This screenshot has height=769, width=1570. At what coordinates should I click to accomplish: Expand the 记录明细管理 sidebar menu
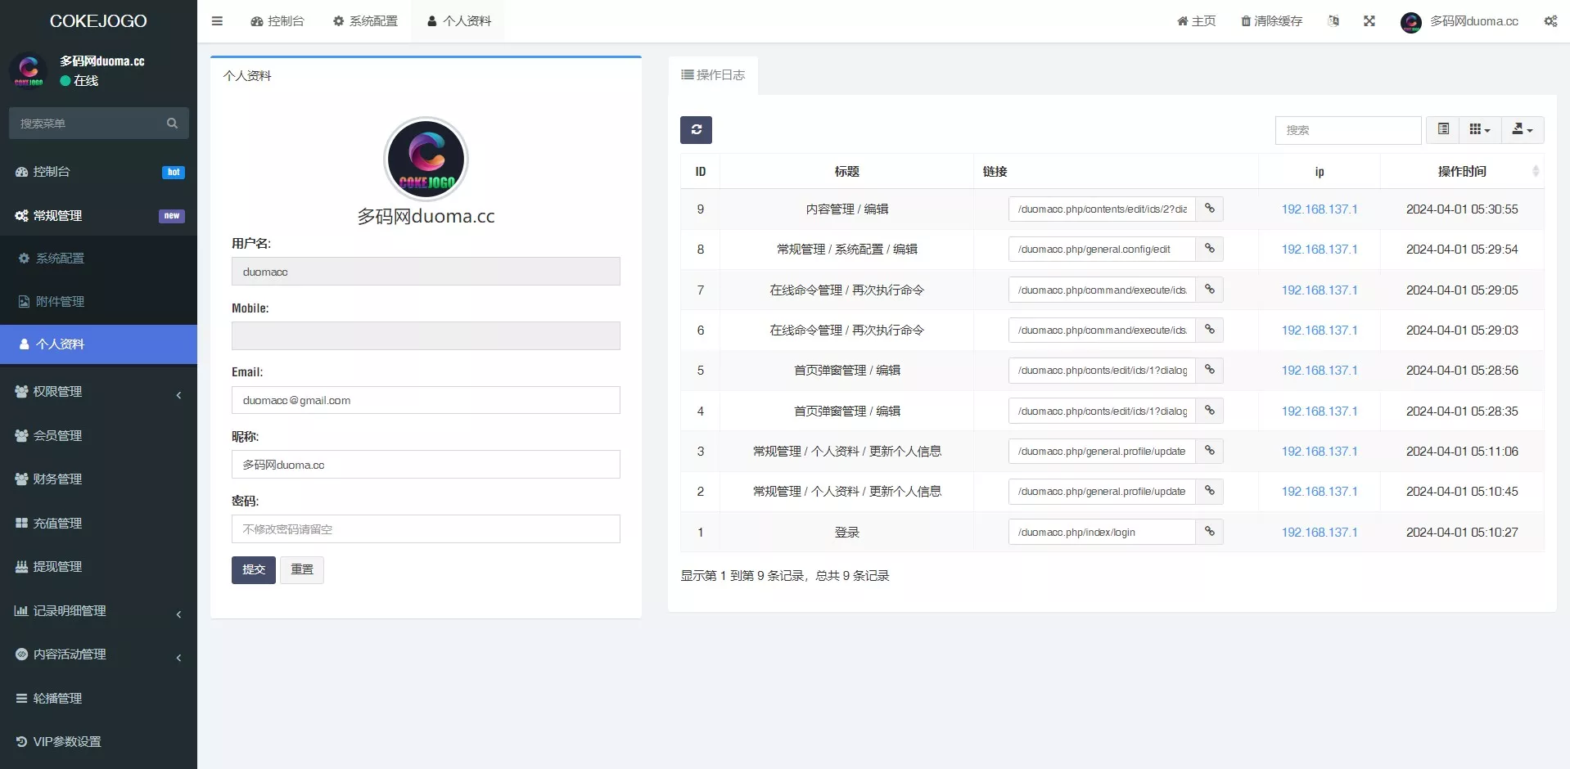coord(67,610)
